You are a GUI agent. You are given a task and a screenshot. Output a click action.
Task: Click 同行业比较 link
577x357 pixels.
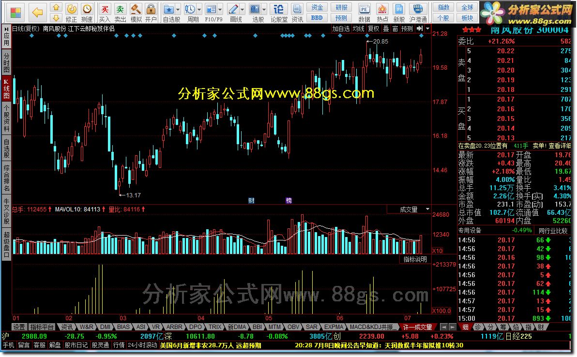click(x=553, y=231)
